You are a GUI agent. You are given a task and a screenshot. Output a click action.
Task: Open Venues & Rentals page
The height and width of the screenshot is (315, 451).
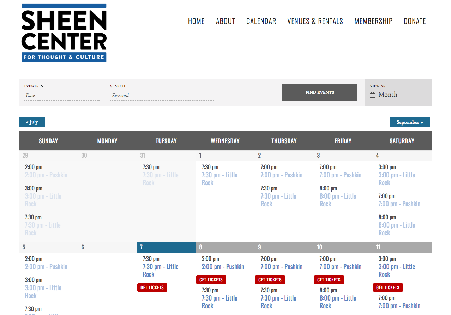coord(315,21)
